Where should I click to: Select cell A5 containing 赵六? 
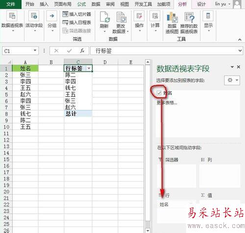pyautogui.click(x=25, y=94)
